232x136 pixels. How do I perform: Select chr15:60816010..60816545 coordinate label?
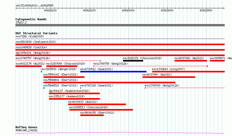tap(34, 6)
